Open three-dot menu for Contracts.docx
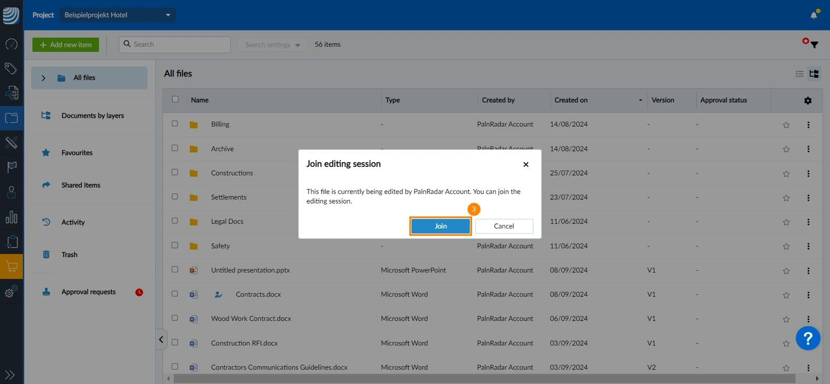This screenshot has width=830, height=384. (x=808, y=295)
